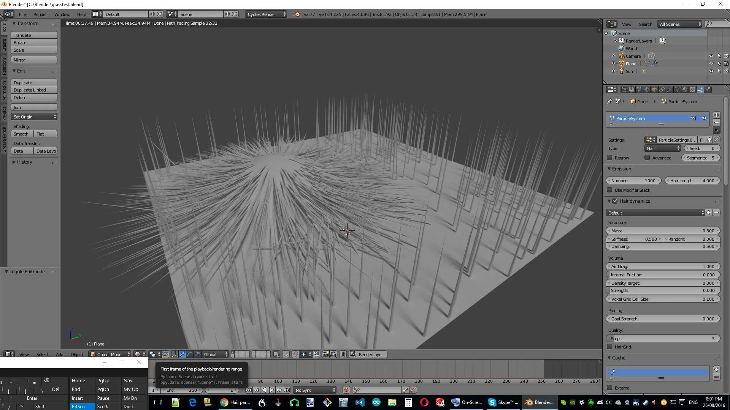Open the Set Origin dropdown
Viewport: 730px width, 410px height.
(x=34, y=117)
